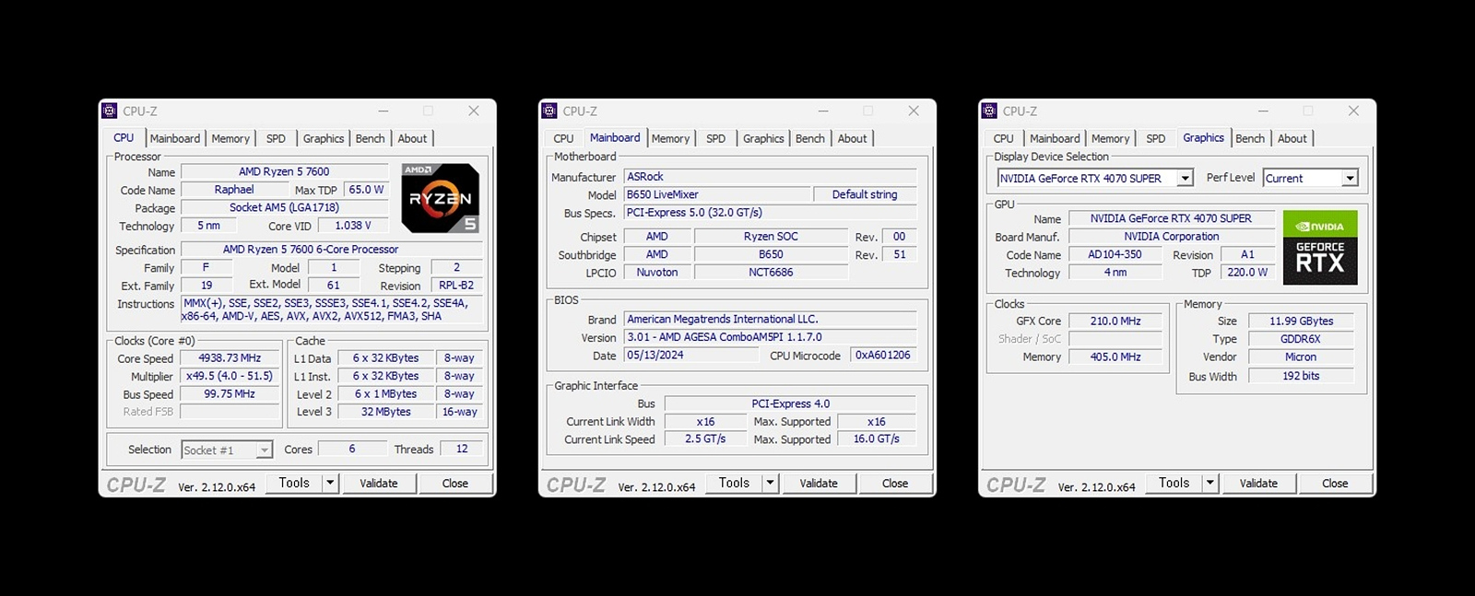The image size is (1475, 596).
Task: Click Package value Socket AM5 (LGA1718)
Action: 284,208
